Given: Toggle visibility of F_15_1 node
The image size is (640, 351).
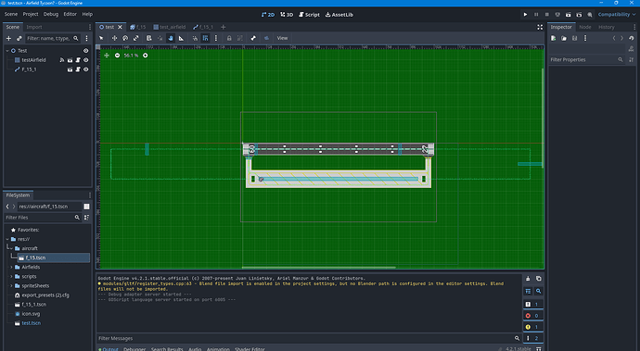Looking at the screenshot, I should click(85, 69).
